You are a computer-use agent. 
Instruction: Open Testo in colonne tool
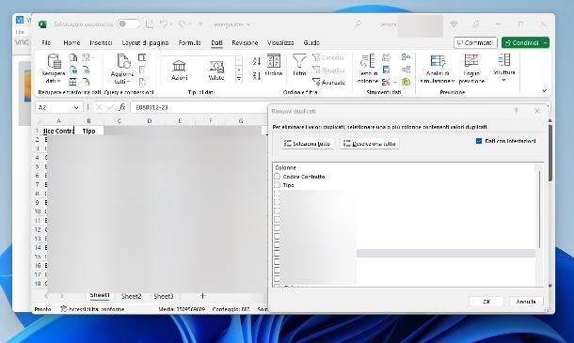point(368,69)
